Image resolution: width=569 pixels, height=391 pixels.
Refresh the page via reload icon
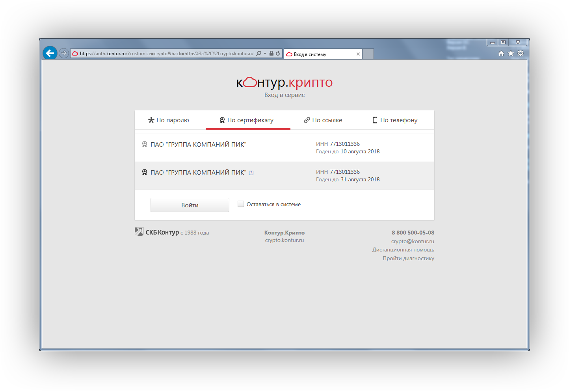pos(278,53)
